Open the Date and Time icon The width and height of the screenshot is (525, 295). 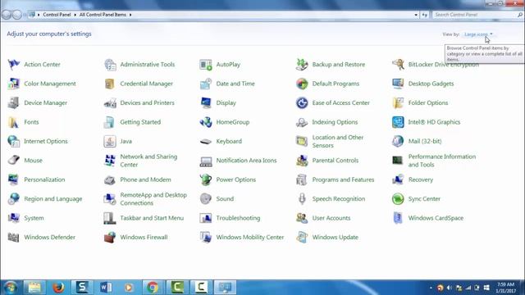[206, 84]
